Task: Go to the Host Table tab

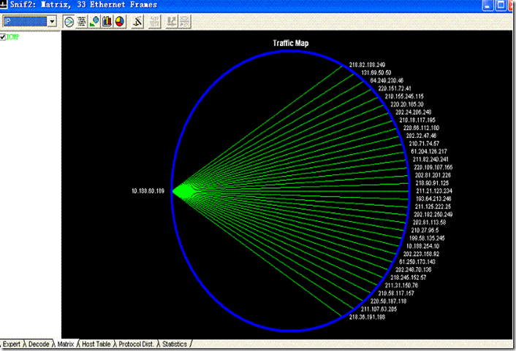Action: [96, 343]
